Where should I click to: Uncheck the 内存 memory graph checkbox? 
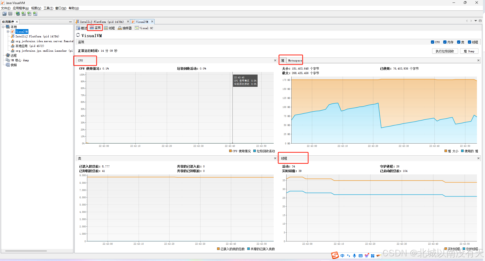tap(445, 42)
